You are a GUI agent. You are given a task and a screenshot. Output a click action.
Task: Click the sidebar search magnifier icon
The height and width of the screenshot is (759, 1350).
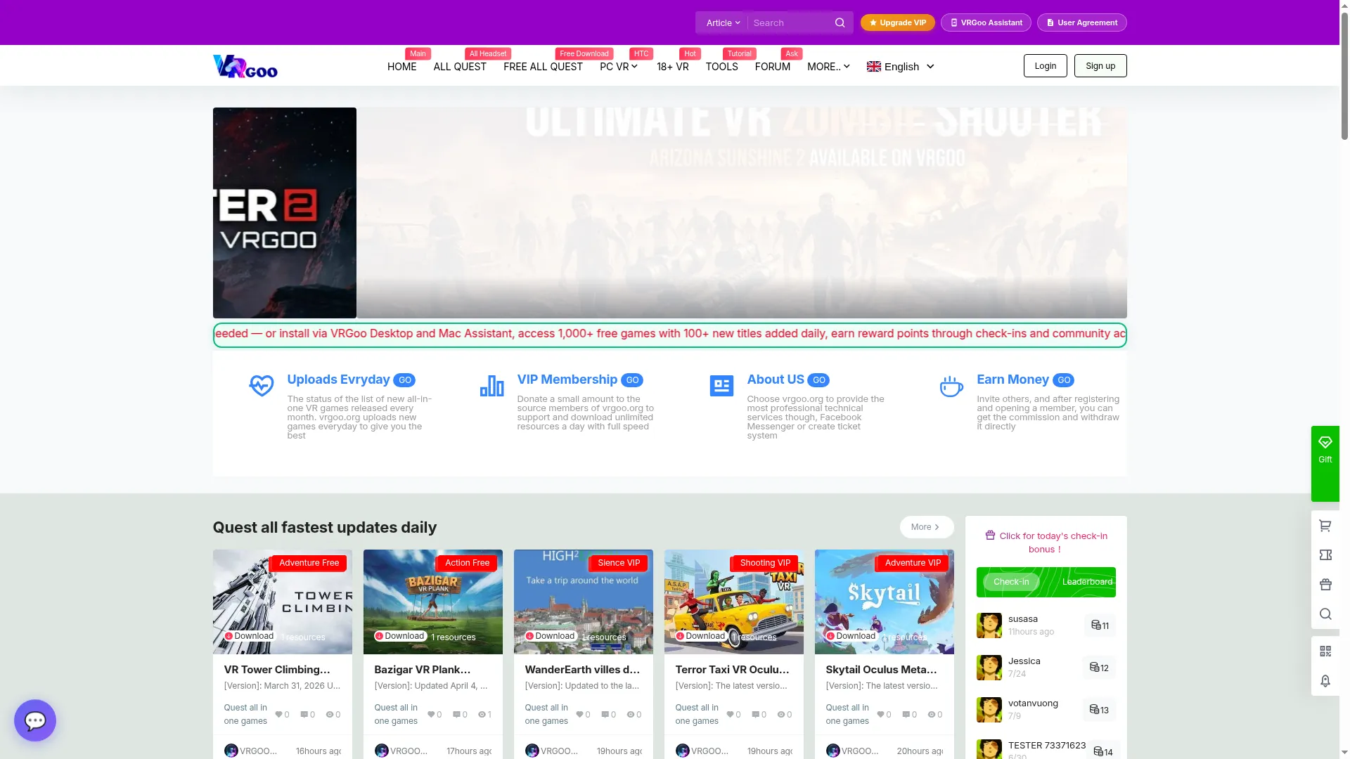[x=1325, y=614]
